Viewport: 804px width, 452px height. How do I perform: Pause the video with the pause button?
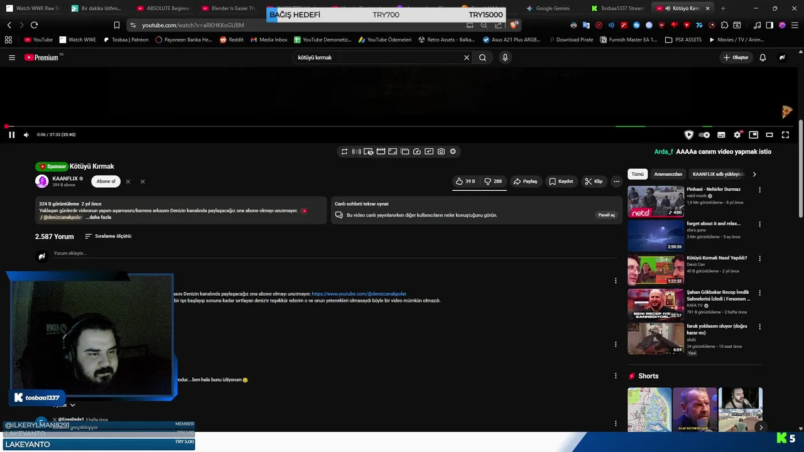11,135
